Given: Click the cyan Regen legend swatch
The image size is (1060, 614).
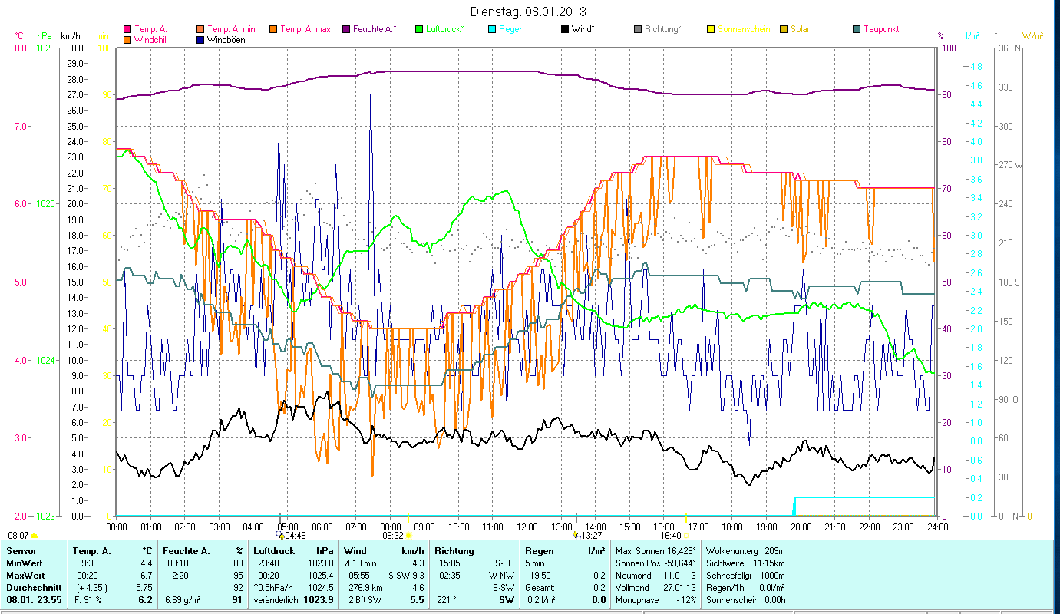Looking at the screenshot, I should pos(492,30).
